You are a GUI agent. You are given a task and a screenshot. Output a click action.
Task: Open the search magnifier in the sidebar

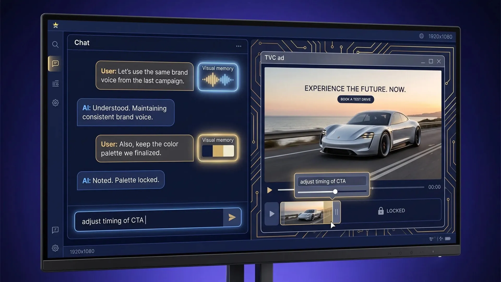pos(55,44)
